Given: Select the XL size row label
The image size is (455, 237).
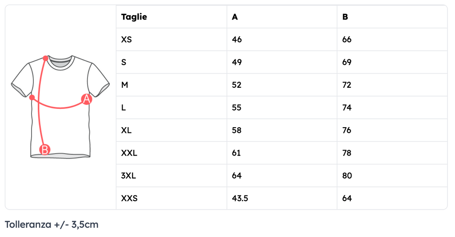Looking at the screenshot, I should click(x=127, y=130).
